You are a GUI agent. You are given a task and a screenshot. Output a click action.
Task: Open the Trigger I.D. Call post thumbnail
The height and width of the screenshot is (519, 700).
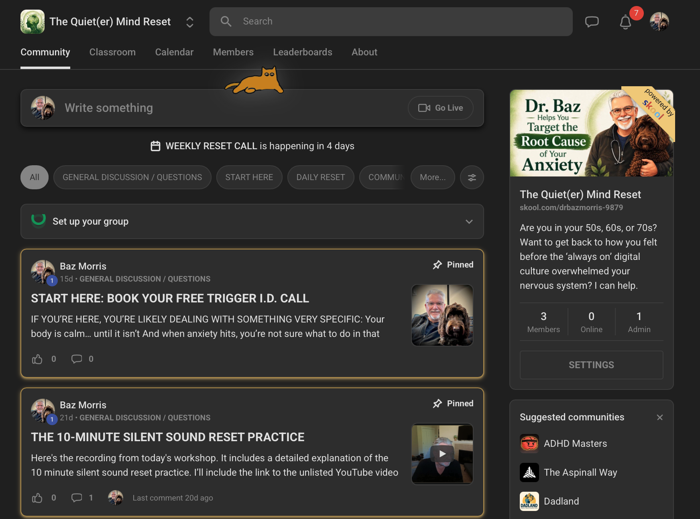pyautogui.click(x=442, y=315)
